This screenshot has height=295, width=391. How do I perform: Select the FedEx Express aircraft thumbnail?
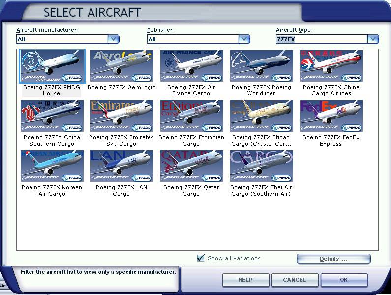(331, 116)
